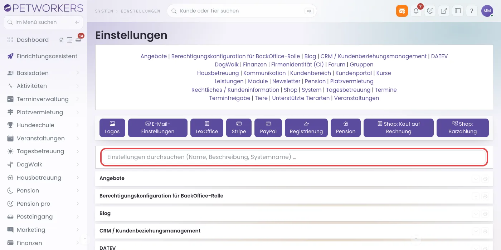
Task: Open LexOffice settings button
Action: [x=207, y=128]
